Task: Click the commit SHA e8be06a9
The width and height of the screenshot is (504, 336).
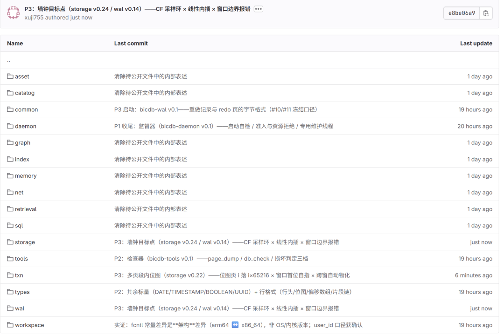Action: pos(462,13)
